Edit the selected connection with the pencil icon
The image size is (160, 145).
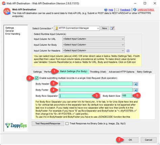[112, 28]
